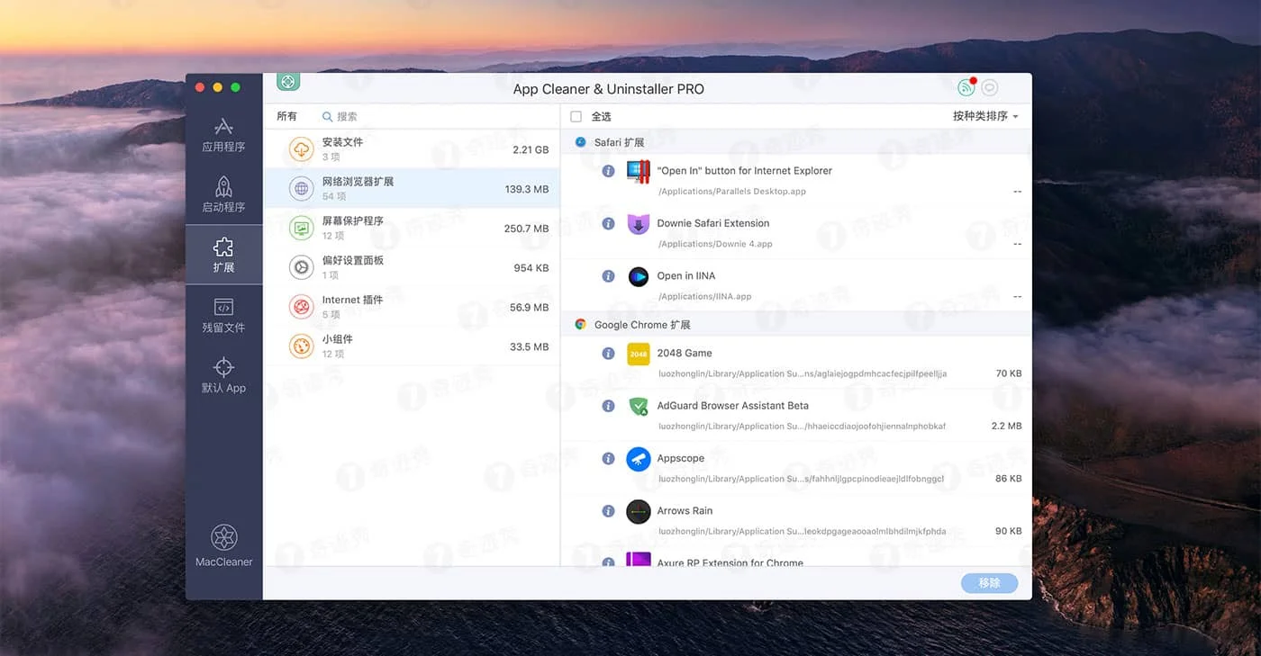Click the help circle icon in the toolbar
Viewport: 1261px width, 656px height.
pos(989,86)
